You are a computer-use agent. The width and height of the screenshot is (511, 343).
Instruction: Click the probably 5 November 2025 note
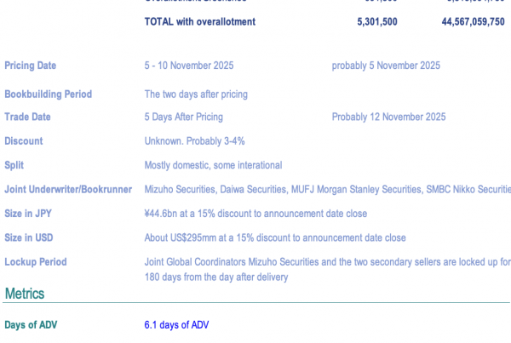[x=386, y=66]
